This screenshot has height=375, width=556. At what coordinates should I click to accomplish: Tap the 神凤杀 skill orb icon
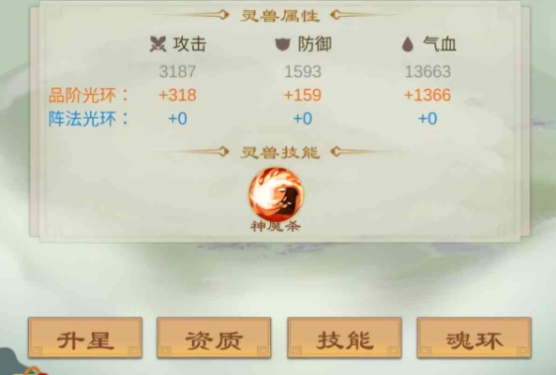click(277, 194)
